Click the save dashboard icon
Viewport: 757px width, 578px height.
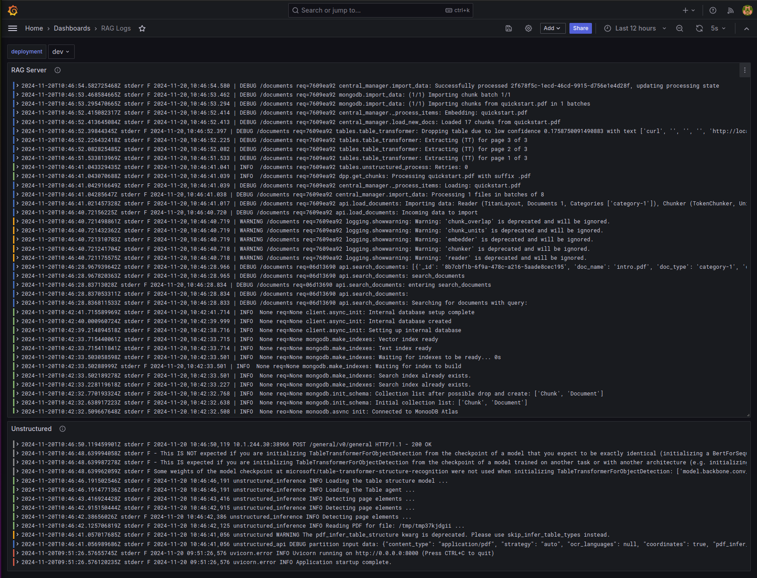pos(509,28)
